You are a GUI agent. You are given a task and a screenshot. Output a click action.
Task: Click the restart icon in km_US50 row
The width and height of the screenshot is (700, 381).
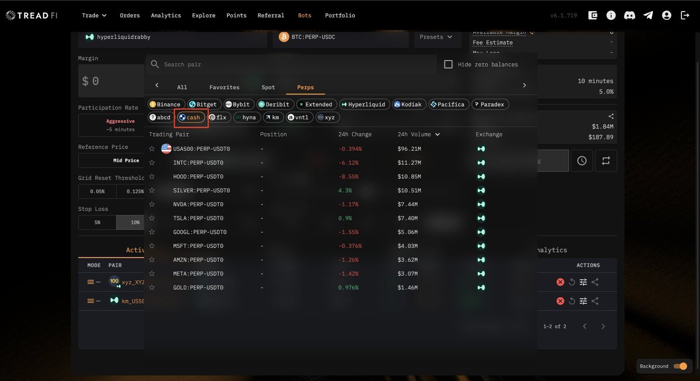click(x=572, y=301)
